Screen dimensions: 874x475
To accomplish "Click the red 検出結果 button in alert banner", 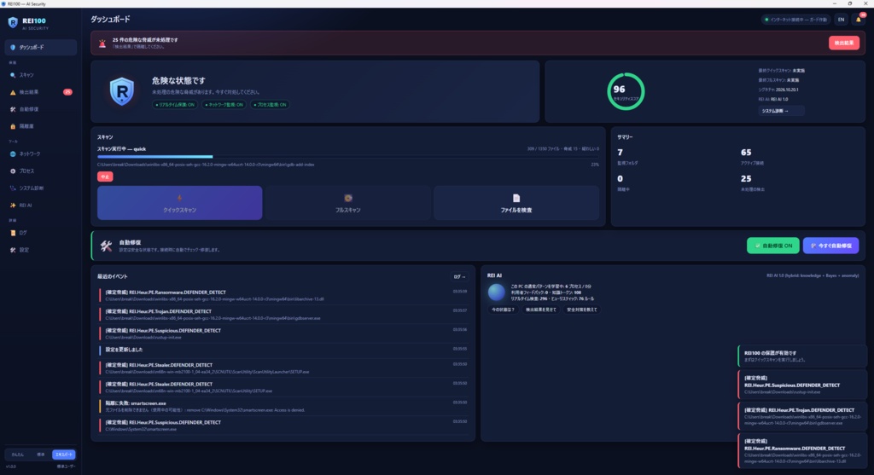I will [x=843, y=43].
